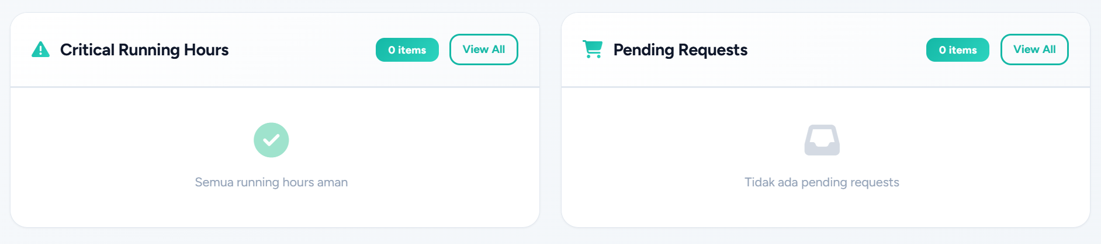Click the "Semua running hours aman" message
The height and width of the screenshot is (244, 1101).
click(271, 182)
